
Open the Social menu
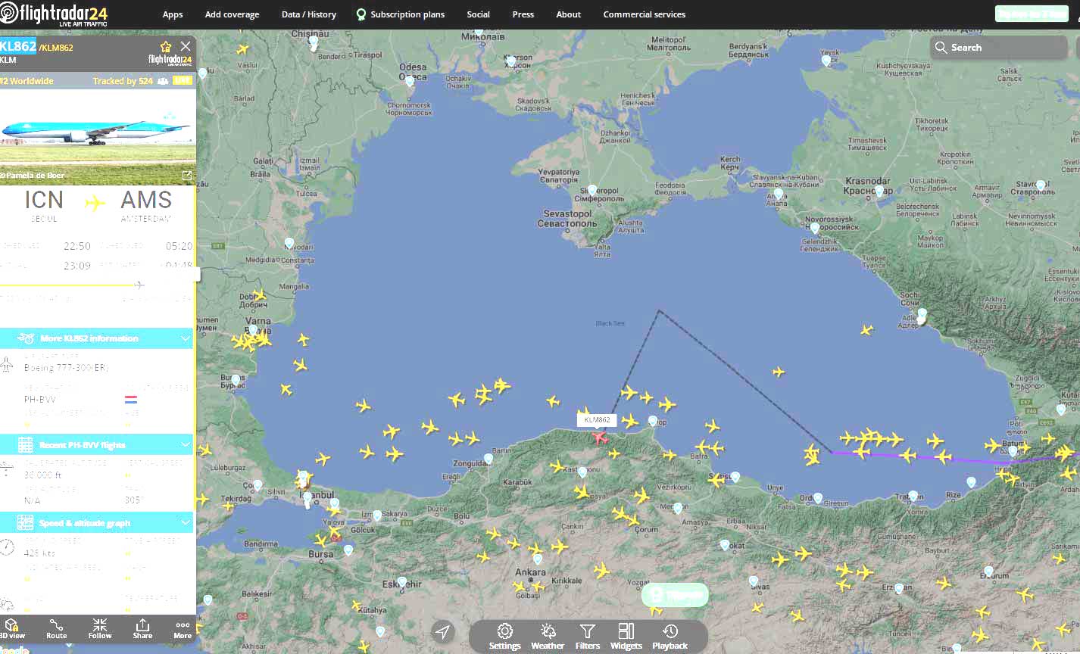478,14
